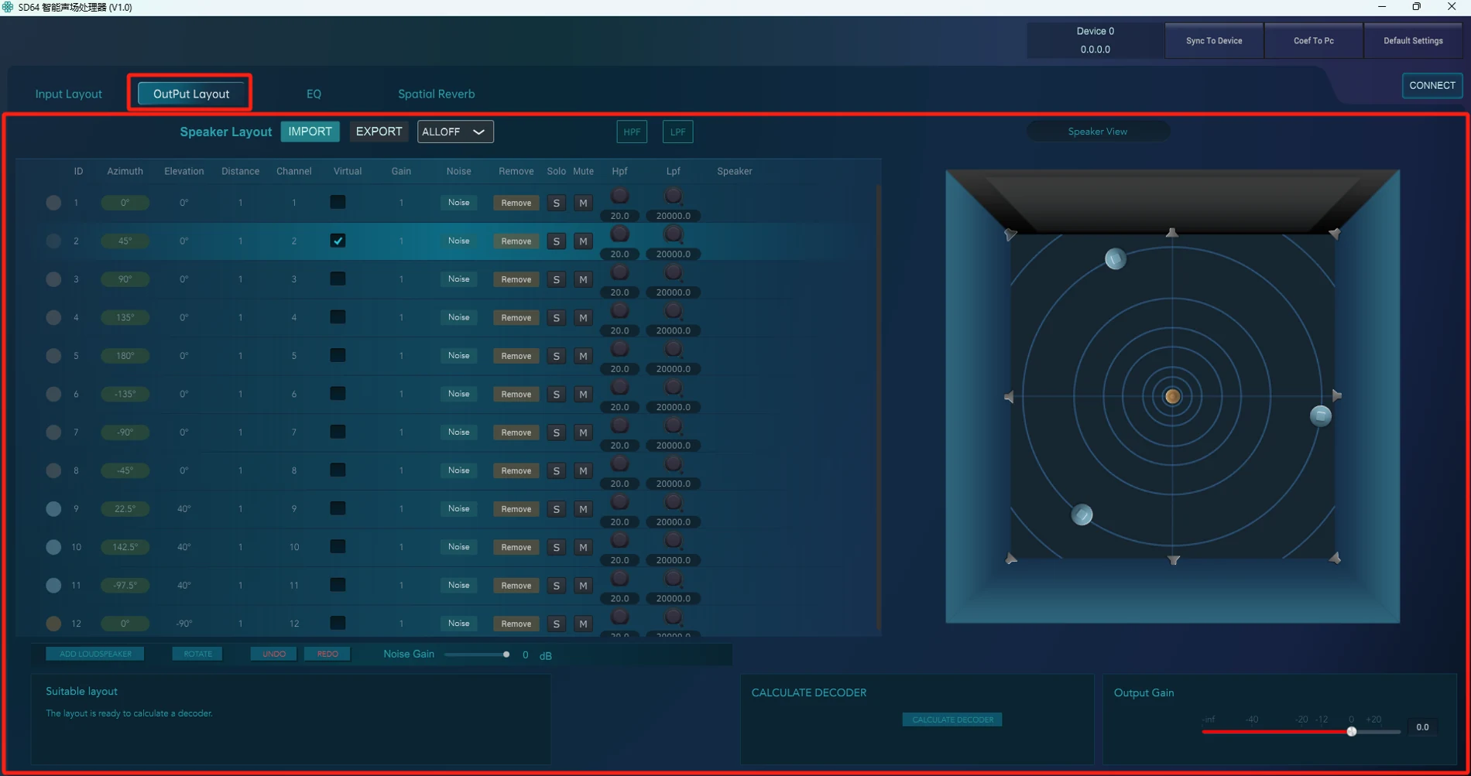Select the top-left speaker ball in the speaker view
The image size is (1471, 776).
[x=1115, y=259]
